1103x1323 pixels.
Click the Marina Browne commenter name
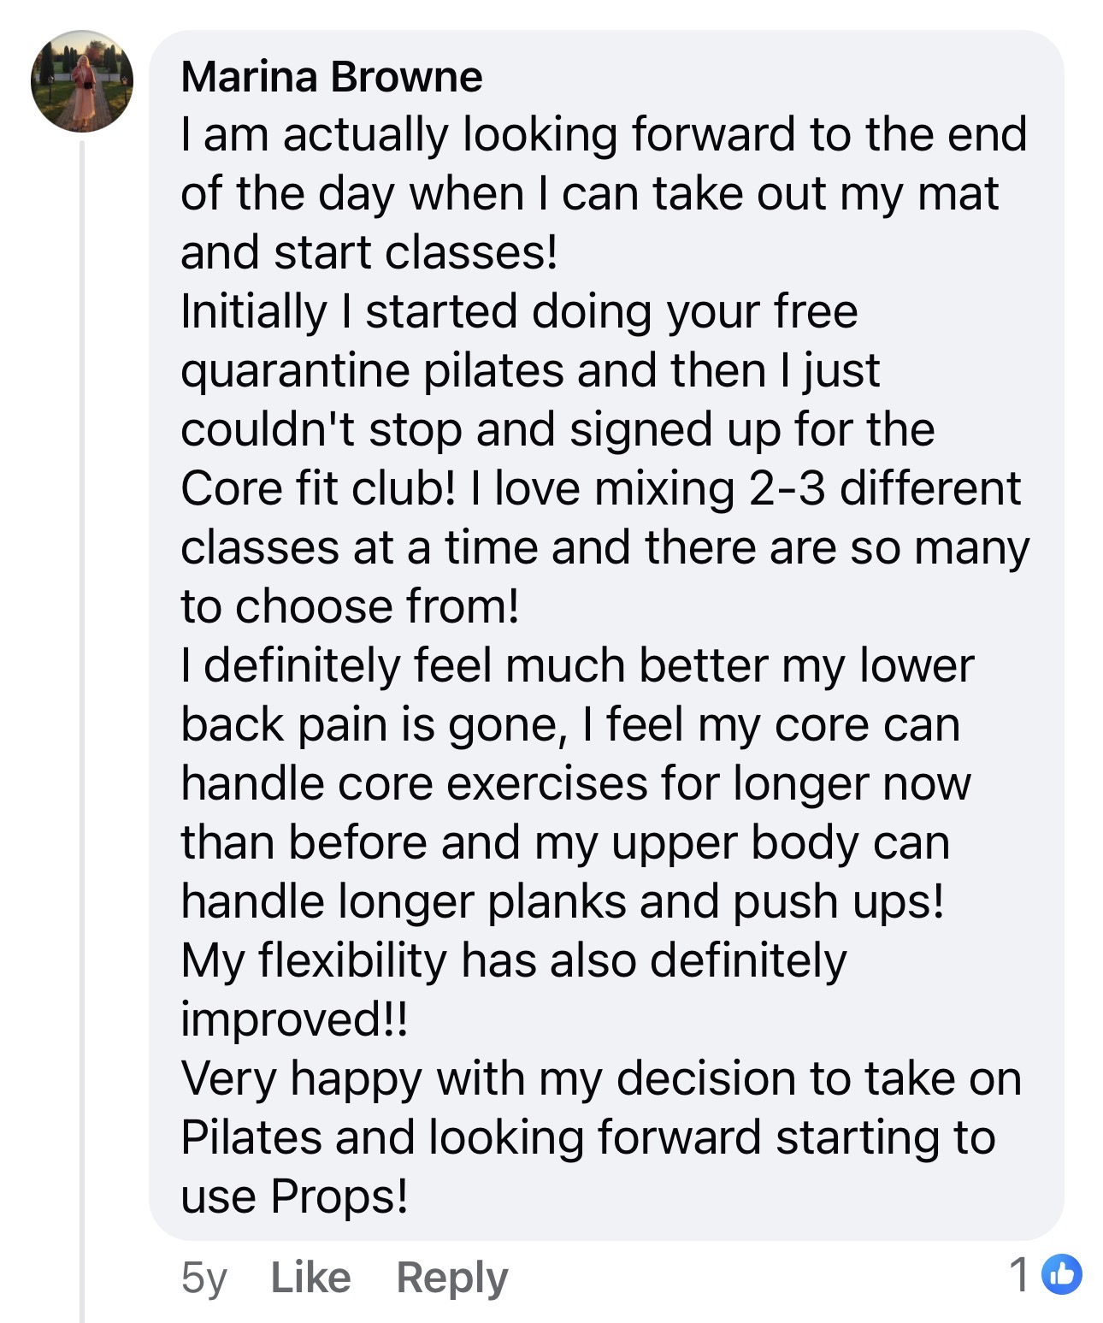point(332,77)
